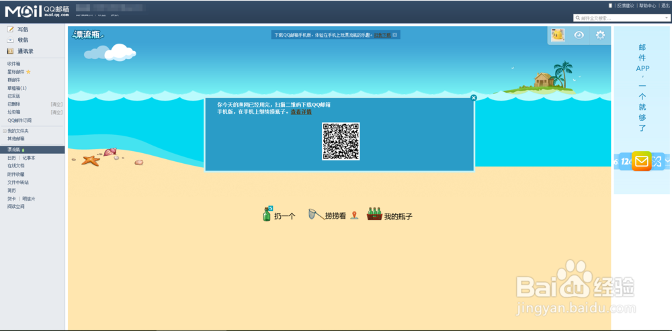The width and height of the screenshot is (672, 331).
Task: Open the 群邮件 folder
Action: pos(13,80)
